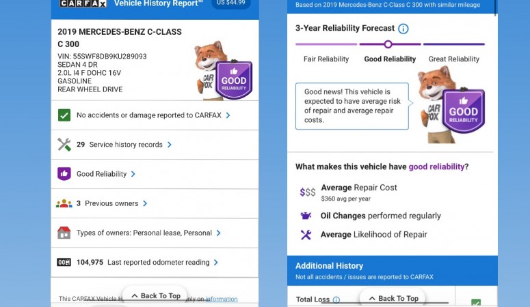The height and width of the screenshot is (307, 530).
Task: Click the service history wrench icon
Action: (64, 145)
